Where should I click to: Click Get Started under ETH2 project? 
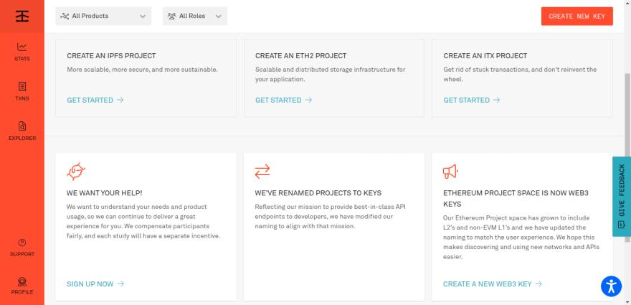283,100
